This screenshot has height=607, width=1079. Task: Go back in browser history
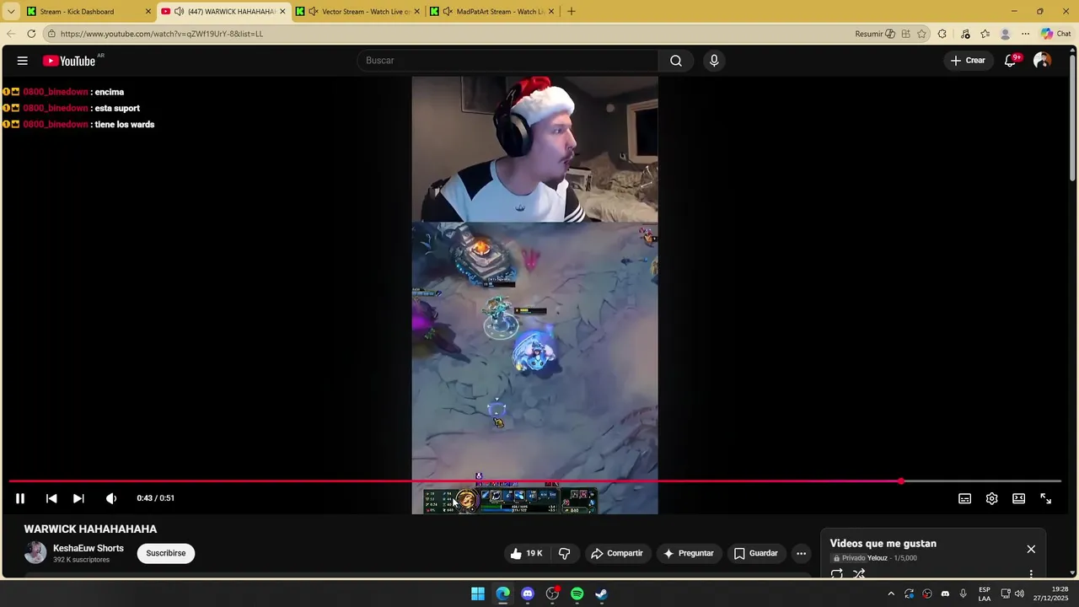(x=10, y=34)
